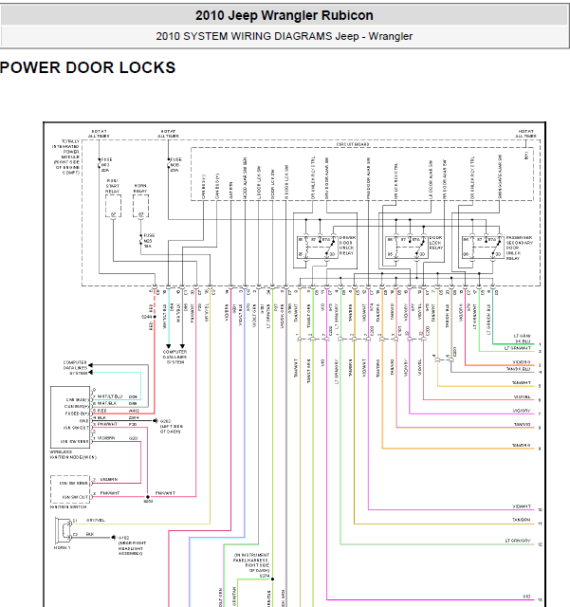Select the "WHT/BLK" wire label on WIN pin 6

tap(107, 403)
